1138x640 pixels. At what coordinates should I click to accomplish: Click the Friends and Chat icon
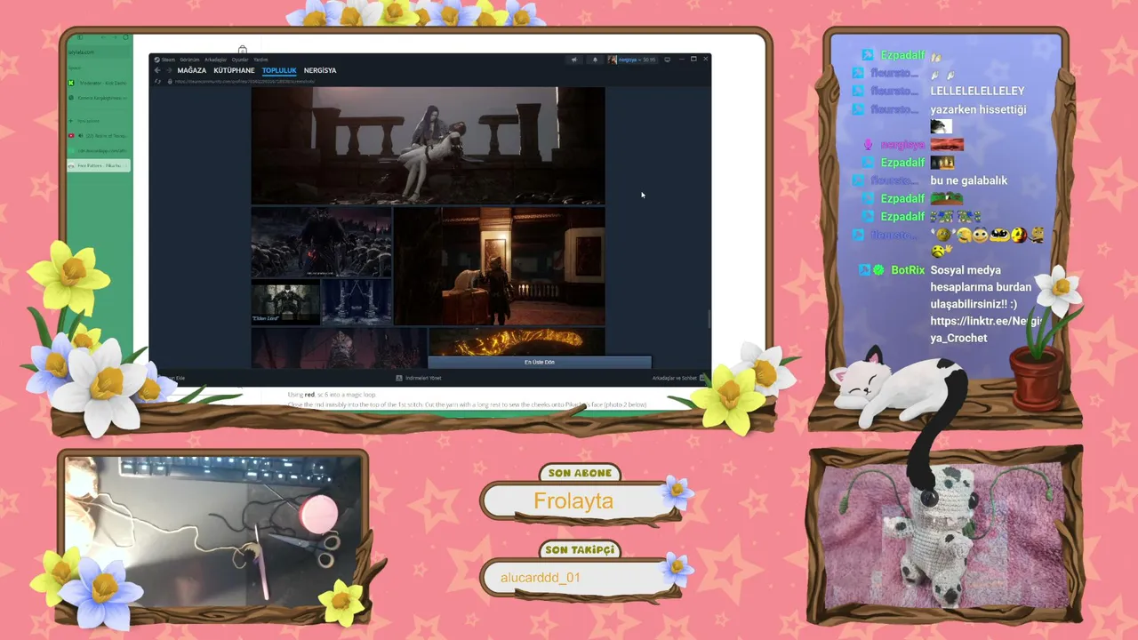coord(702,378)
